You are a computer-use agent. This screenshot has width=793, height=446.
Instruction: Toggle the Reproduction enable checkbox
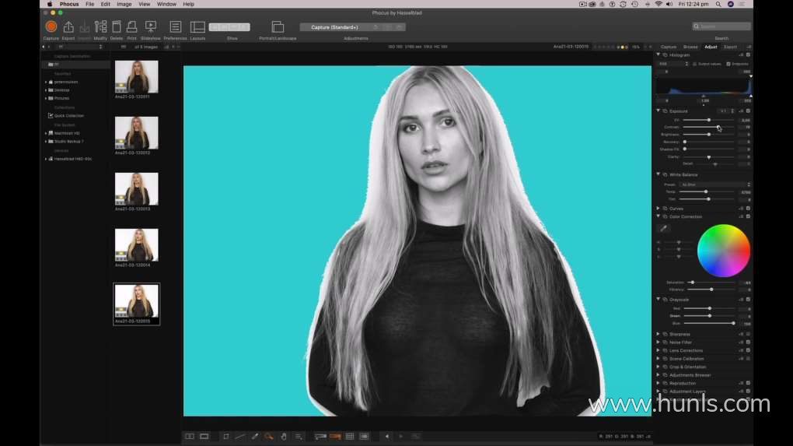tap(748, 383)
